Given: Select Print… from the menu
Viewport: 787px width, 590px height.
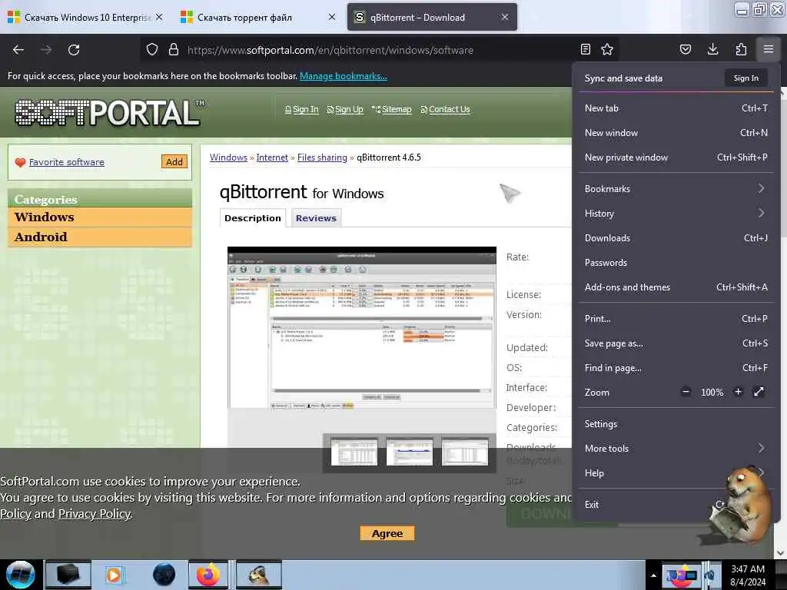Looking at the screenshot, I should coord(676,319).
